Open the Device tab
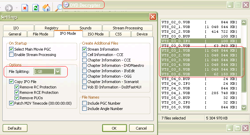The height and width of the screenshot is (135, 250). coord(142,34)
